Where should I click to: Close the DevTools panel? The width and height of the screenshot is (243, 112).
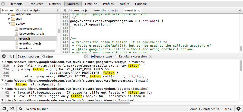(x=3, y=4)
